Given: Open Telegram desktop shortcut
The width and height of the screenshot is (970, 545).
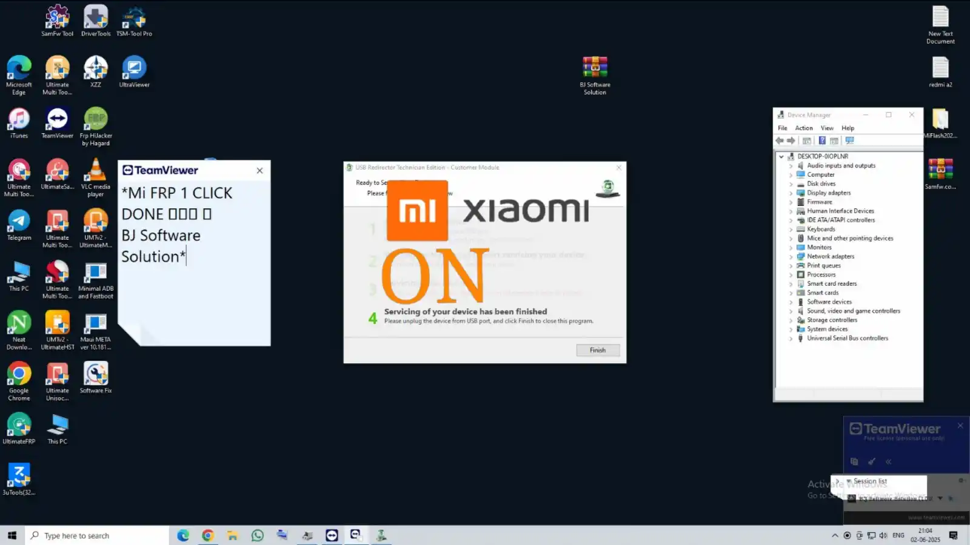Looking at the screenshot, I should click(19, 225).
